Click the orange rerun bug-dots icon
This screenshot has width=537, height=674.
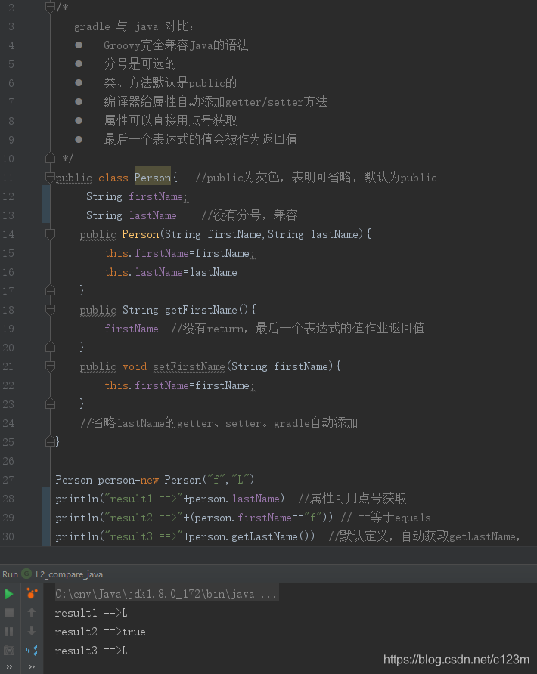32,594
